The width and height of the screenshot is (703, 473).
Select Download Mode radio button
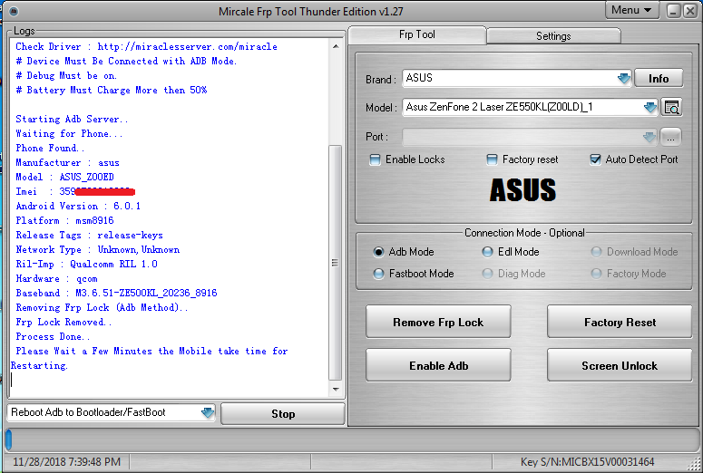click(x=596, y=252)
